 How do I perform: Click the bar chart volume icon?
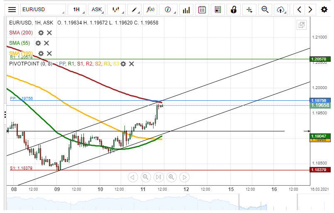pos(186,10)
